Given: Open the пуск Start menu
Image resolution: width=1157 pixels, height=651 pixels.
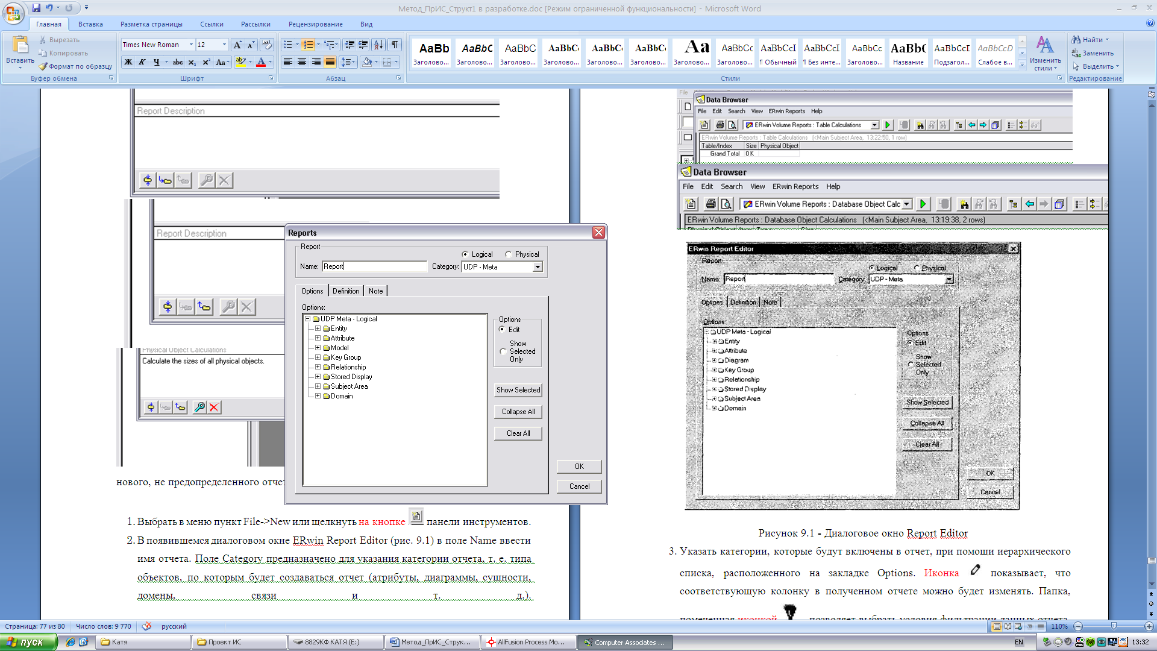Looking at the screenshot, I should [29, 642].
